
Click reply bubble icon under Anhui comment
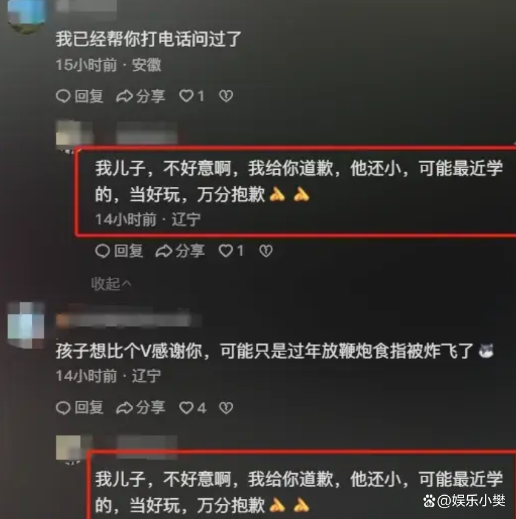[x=64, y=96]
